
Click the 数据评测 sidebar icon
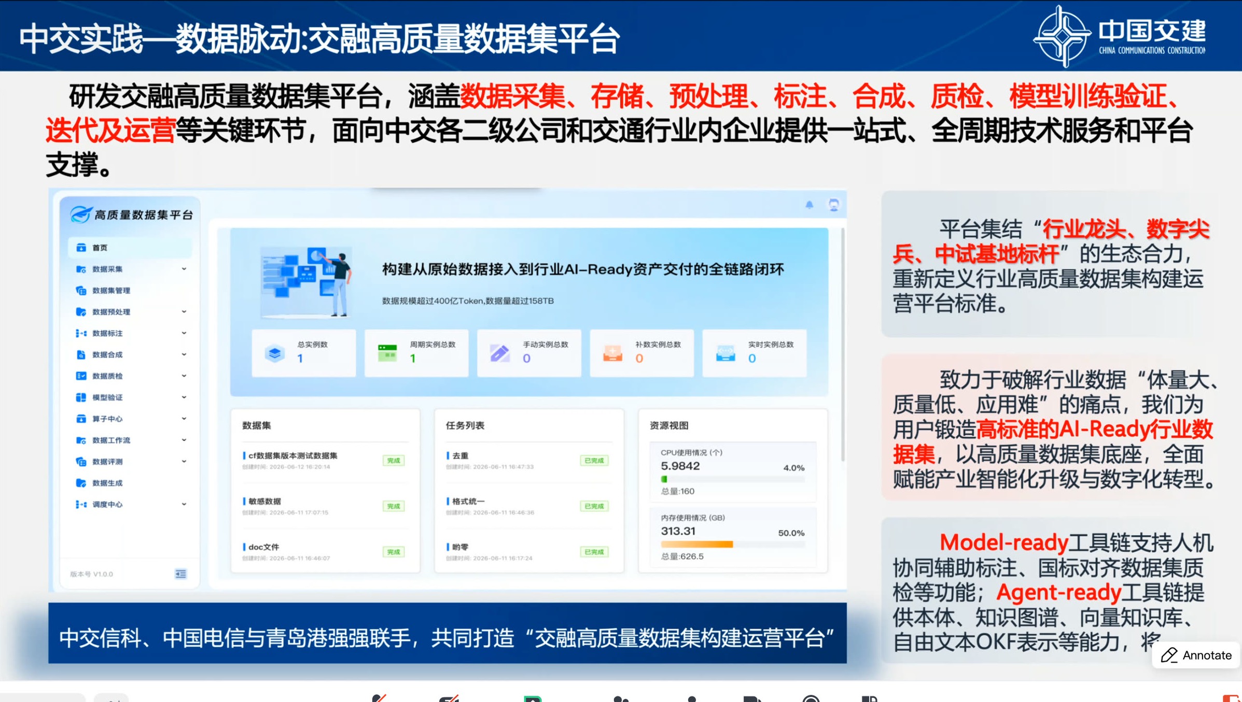click(x=81, y=462)
